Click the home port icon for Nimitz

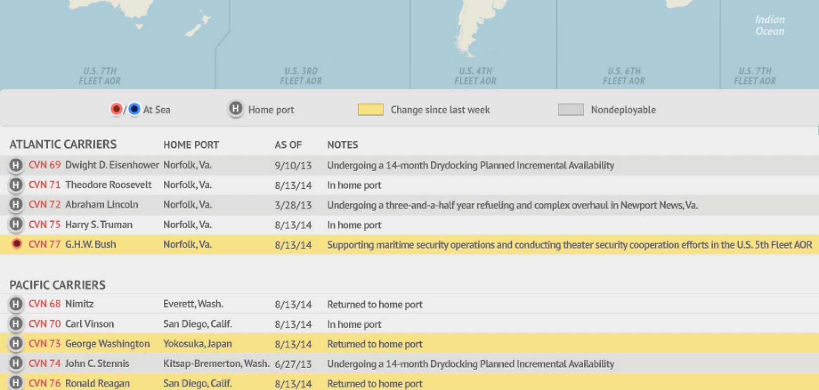click(x=16, y=304)
